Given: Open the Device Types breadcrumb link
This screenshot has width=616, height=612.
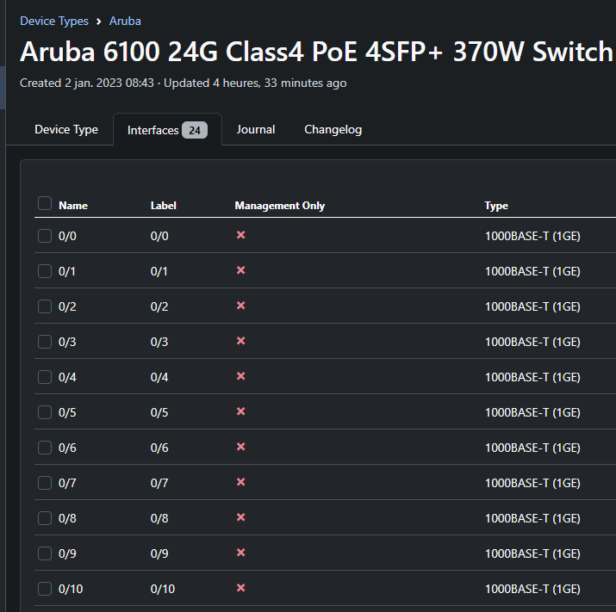Looking at the screenshot, I should coord(54,21).
